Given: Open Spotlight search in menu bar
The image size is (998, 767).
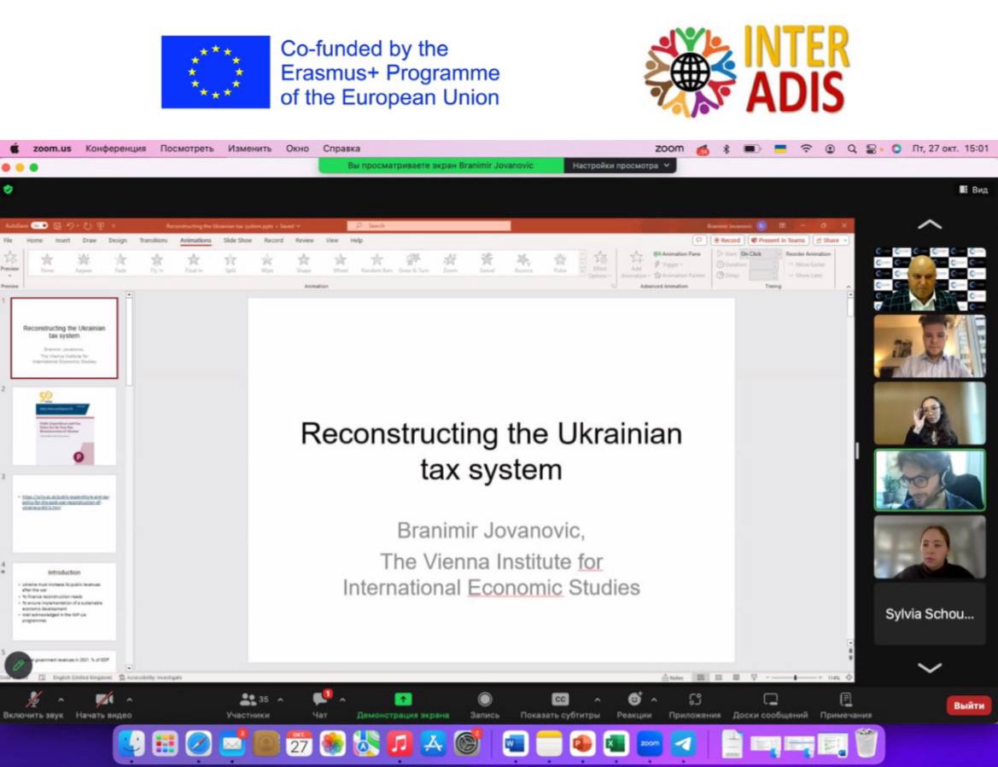Looking at the screenshot, I should 852,148.
